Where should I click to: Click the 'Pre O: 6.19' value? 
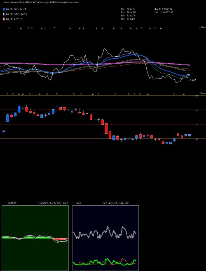pos(128,9)
